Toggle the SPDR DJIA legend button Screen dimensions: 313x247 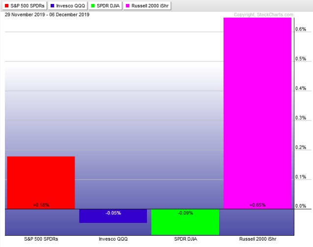(x=105, y=5)
